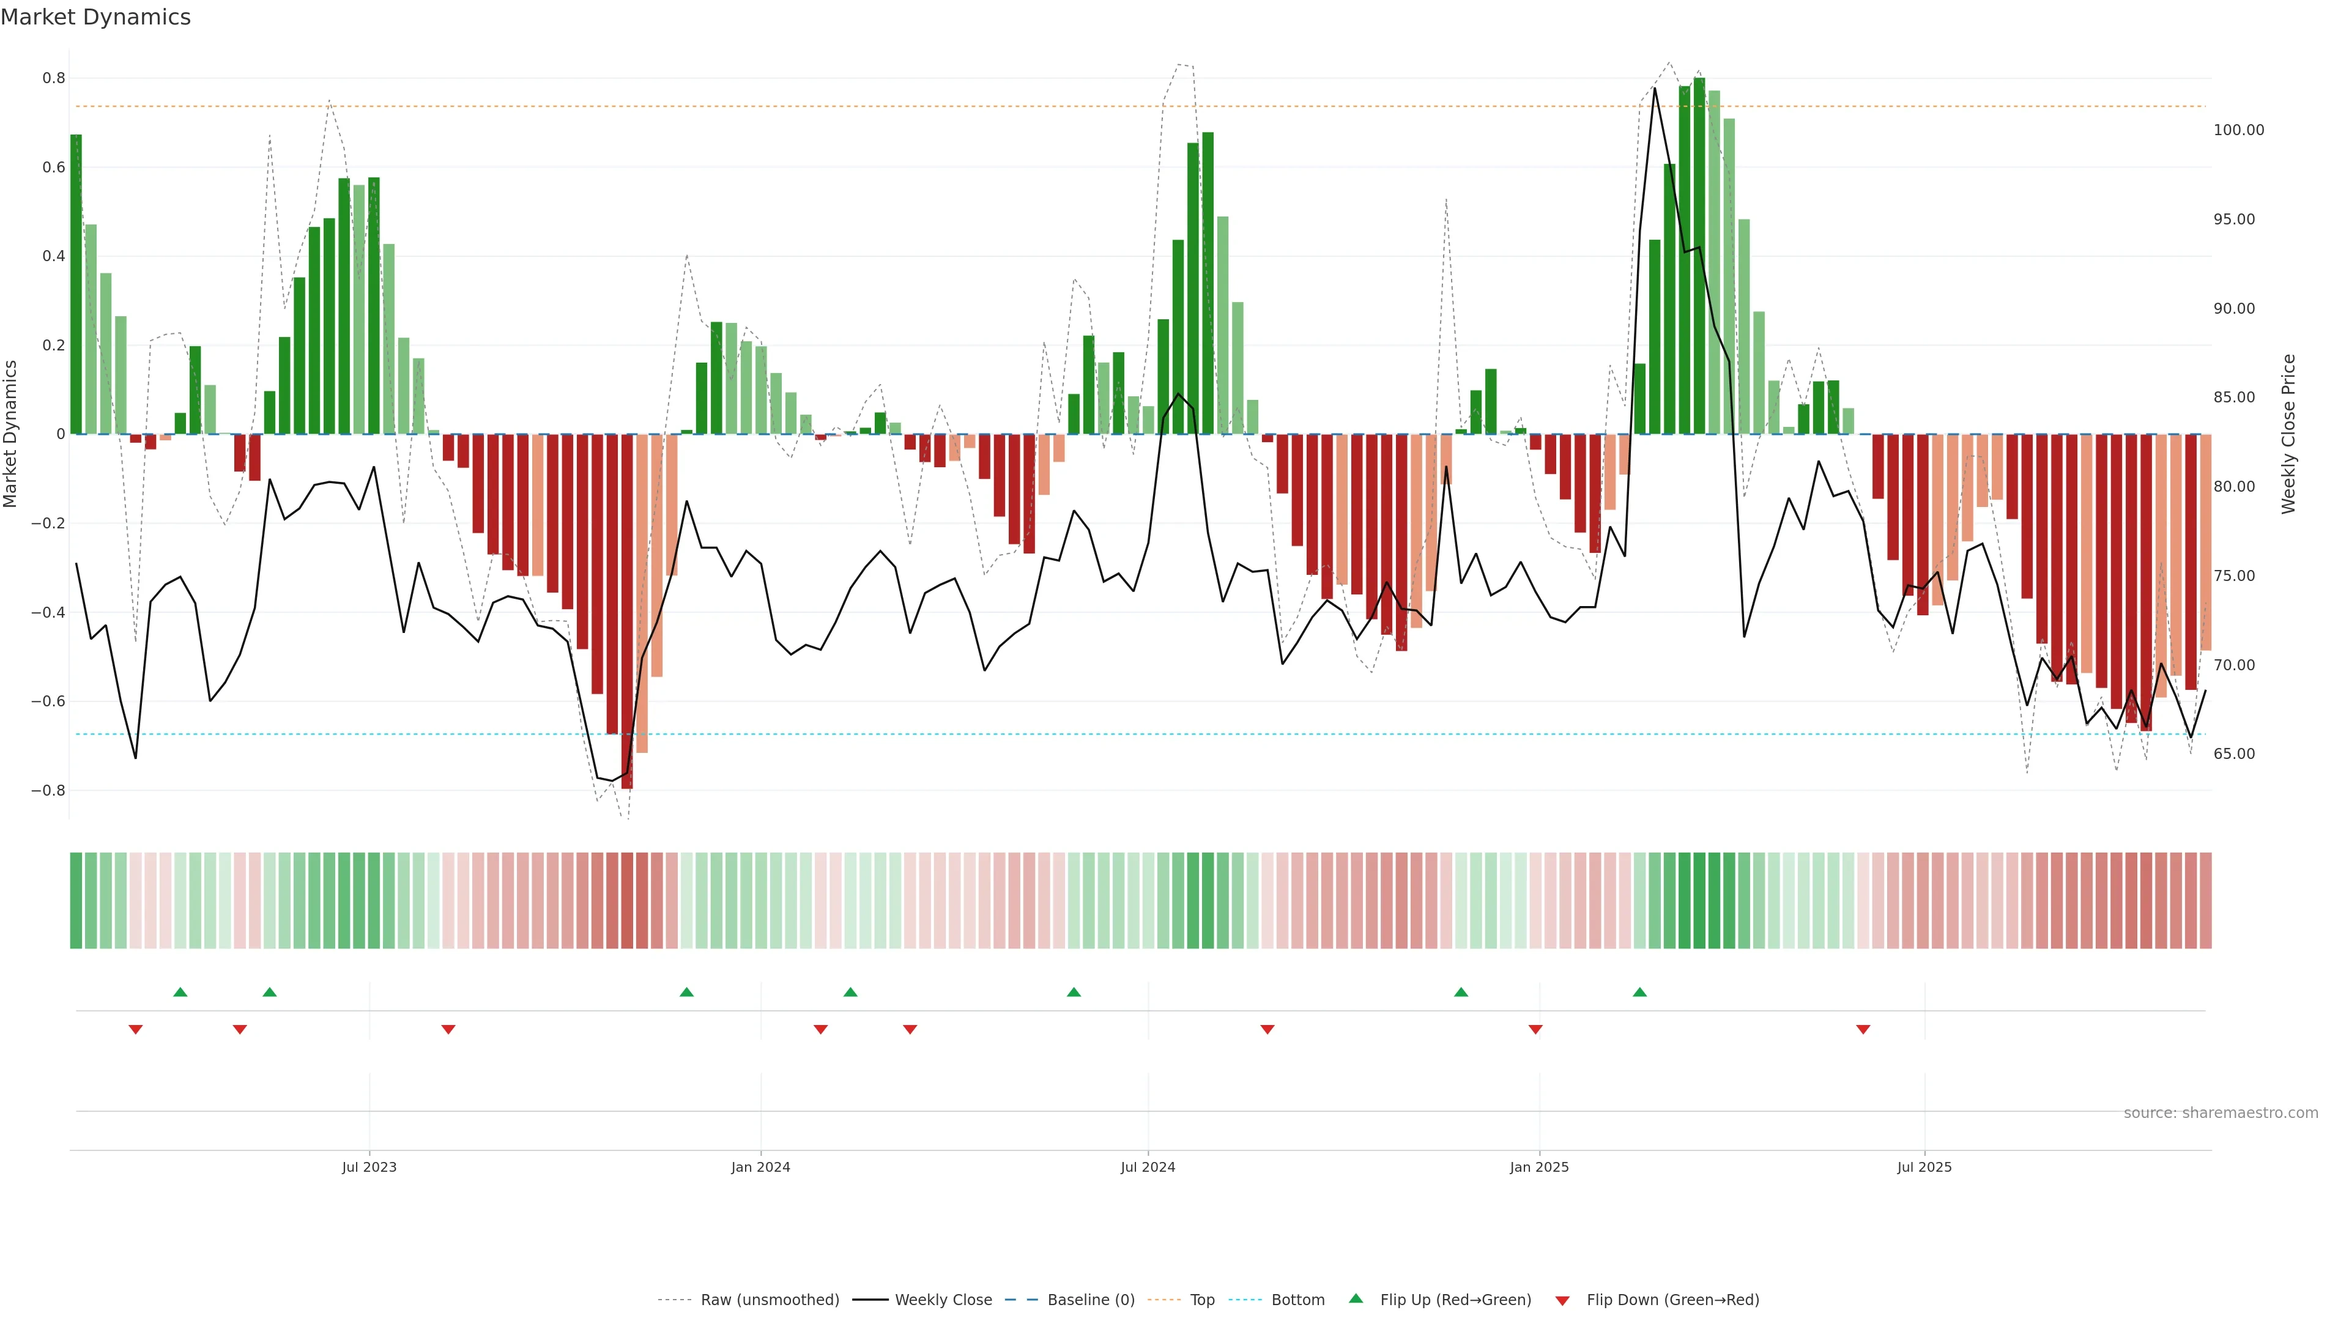Click the Jan 2025 axis label
Viewport: 2349px width, 1321px height.
coord(1539,1167)
